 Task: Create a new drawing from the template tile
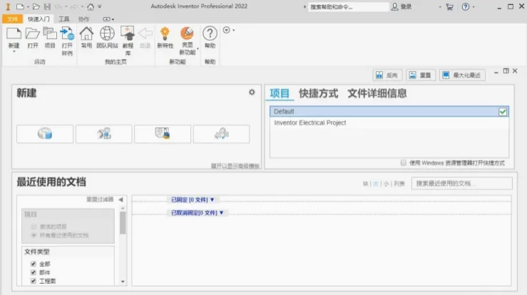163,134
